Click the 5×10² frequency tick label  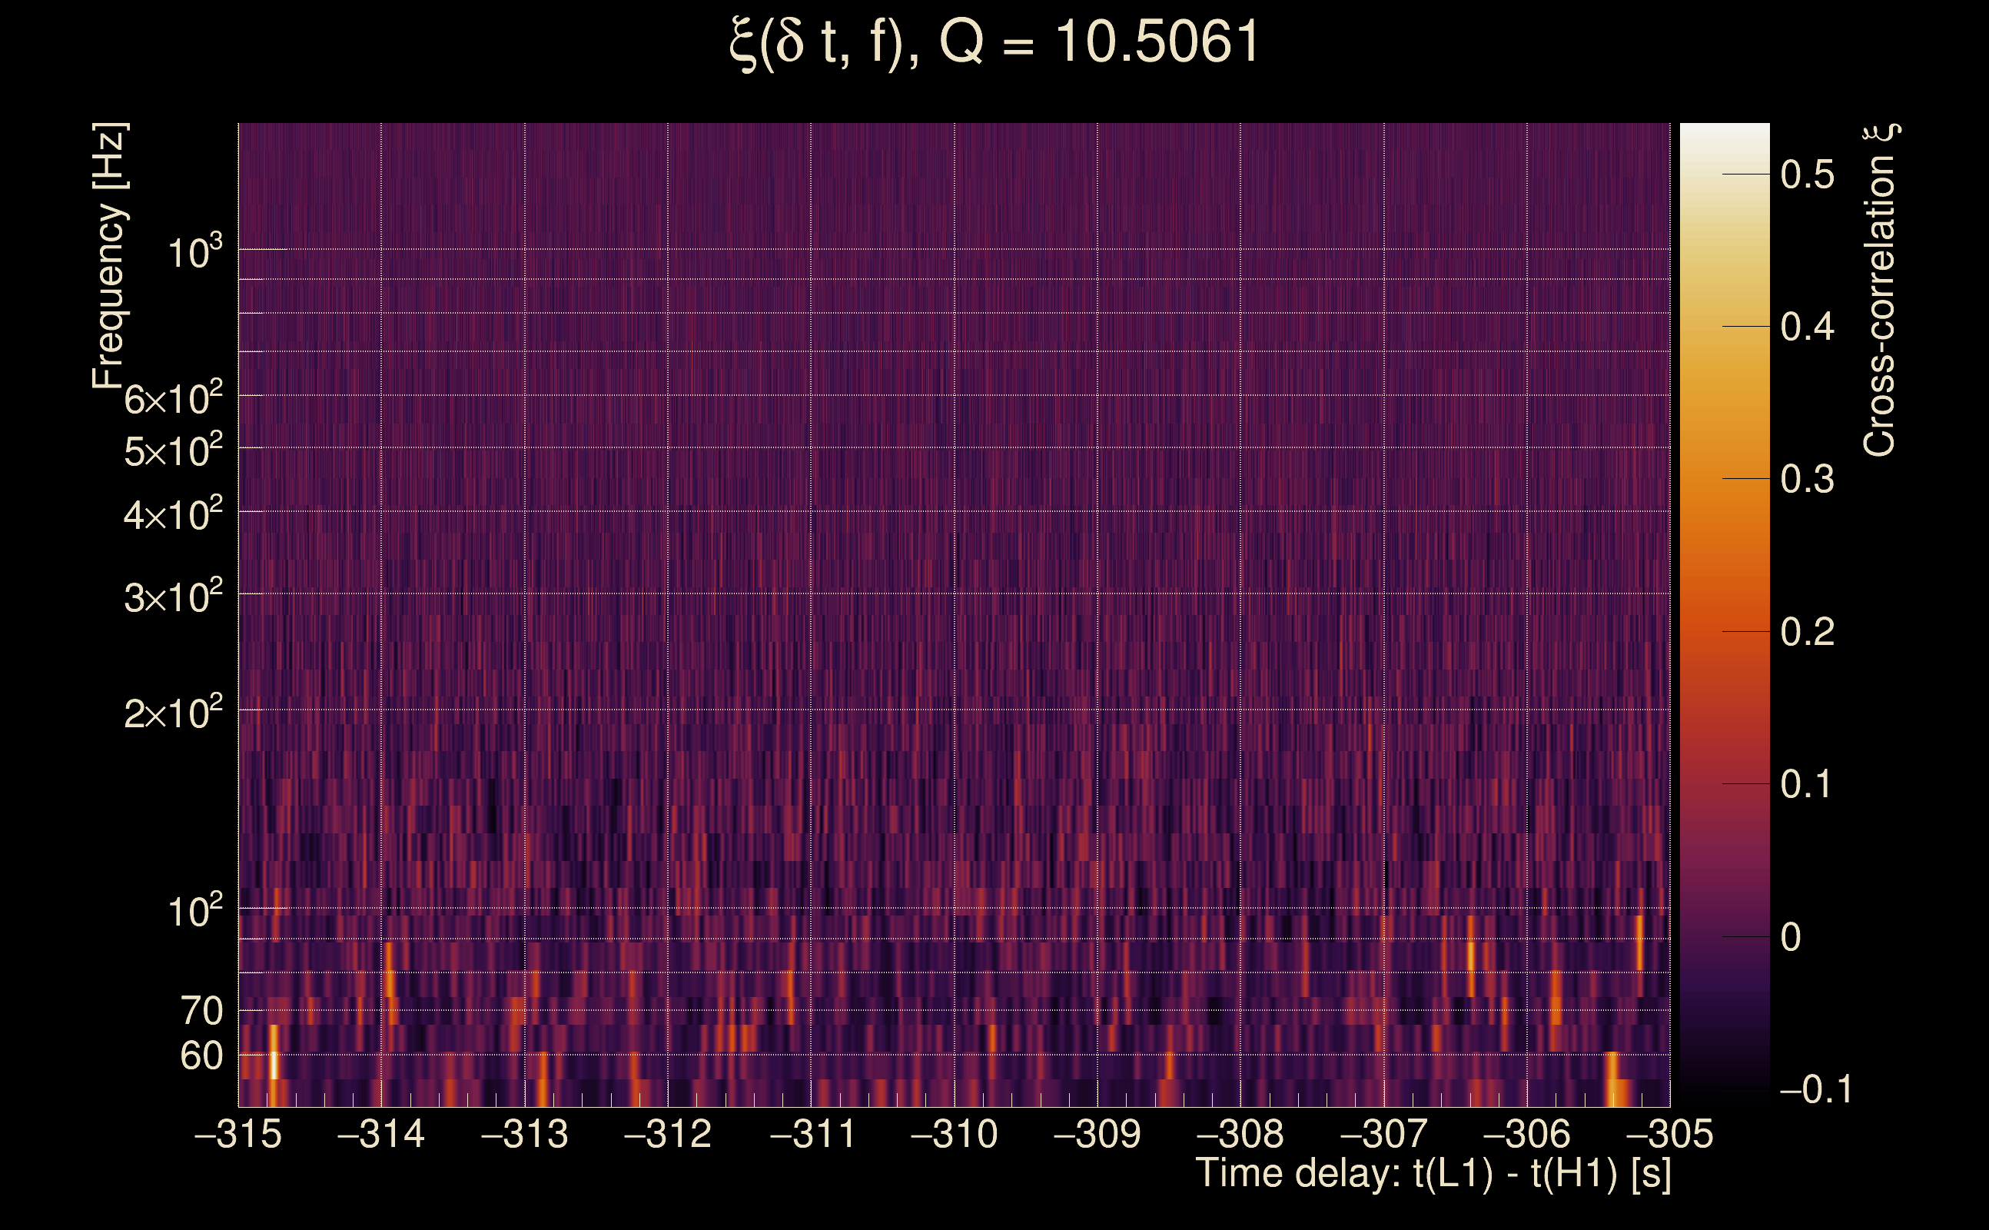pyautogui.click(x=172, y=450)
